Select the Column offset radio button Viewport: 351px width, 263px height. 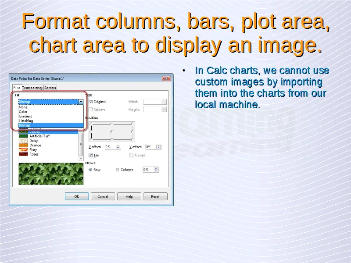coord(118,170)
